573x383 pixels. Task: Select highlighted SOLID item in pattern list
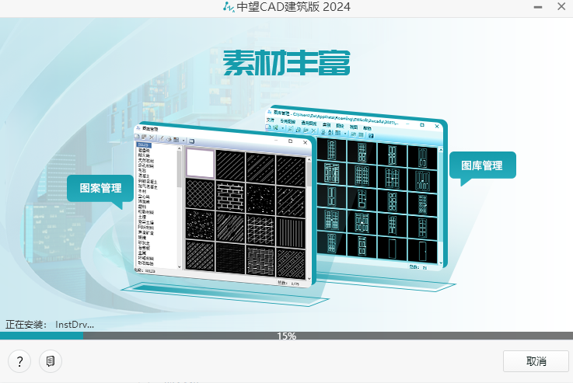143,144
